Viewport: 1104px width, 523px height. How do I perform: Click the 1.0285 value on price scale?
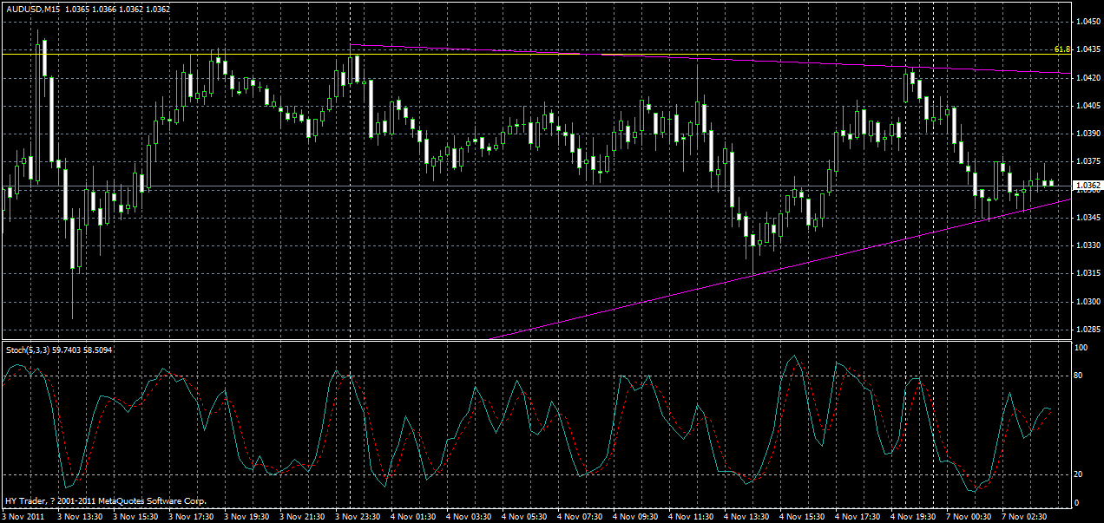pyautogui.click(x=1087, y=328)
